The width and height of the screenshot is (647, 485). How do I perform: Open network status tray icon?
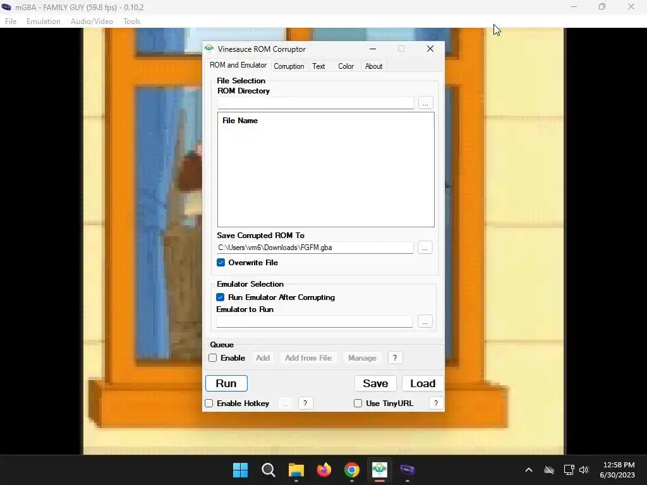click(x=569, y=470)
